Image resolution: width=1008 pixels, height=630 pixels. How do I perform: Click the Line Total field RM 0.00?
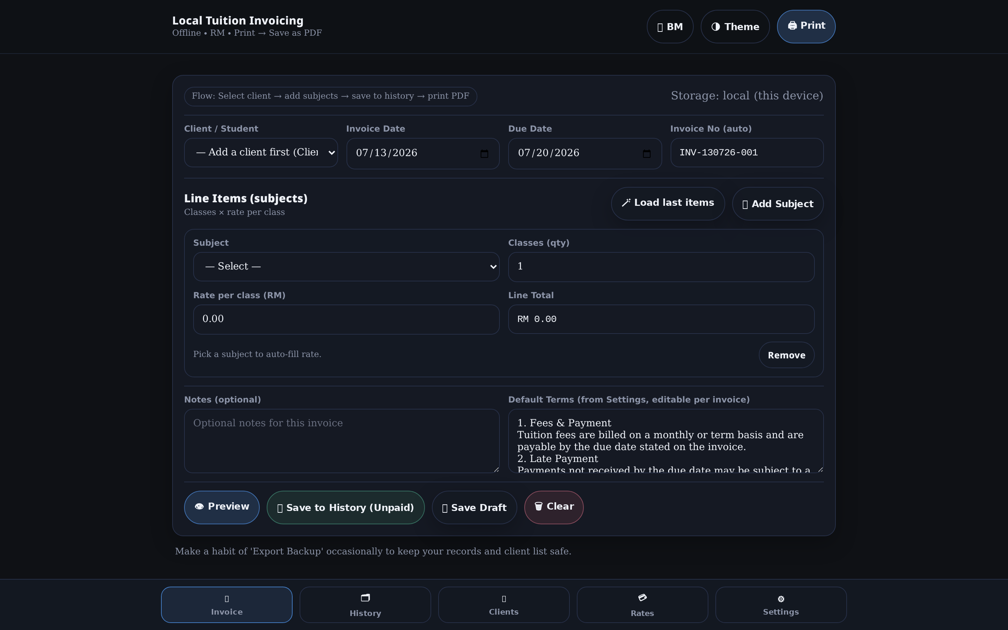661,319
